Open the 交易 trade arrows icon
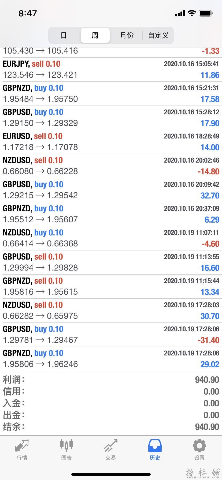Screen dimensions: 222x480 click(x=111, y=445)
